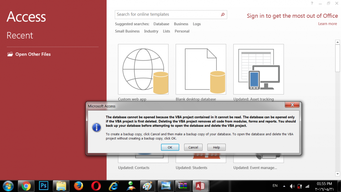341x192 pixels.
Task: Choose the Blank desktop database template
Action: 201,69
